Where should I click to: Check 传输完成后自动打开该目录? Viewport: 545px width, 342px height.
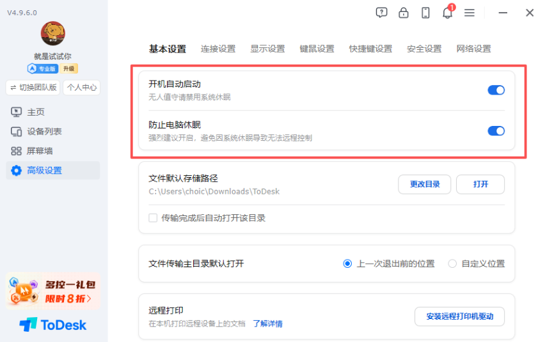(153, 218)
